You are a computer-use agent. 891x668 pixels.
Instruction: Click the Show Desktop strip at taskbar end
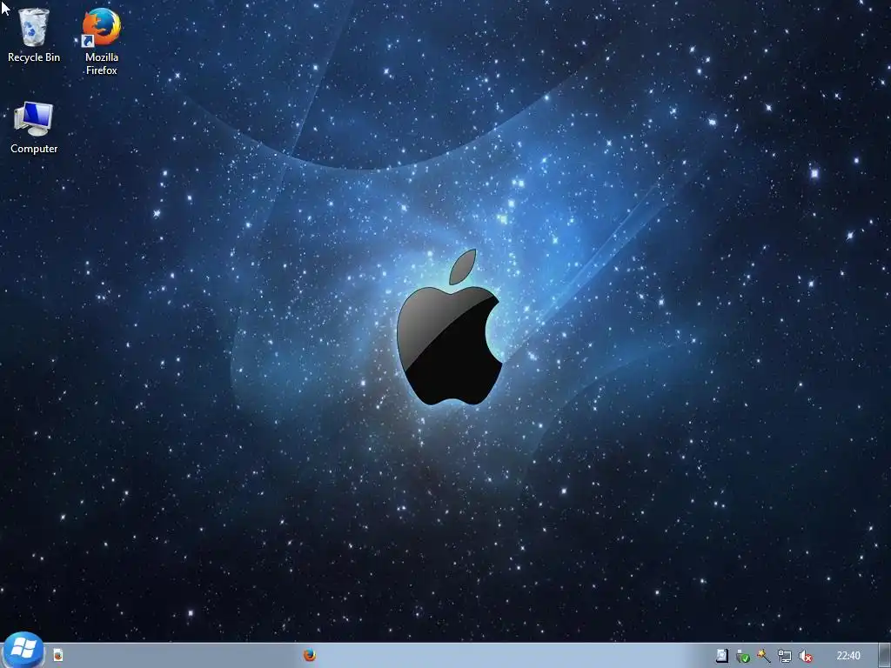point(885,656)
